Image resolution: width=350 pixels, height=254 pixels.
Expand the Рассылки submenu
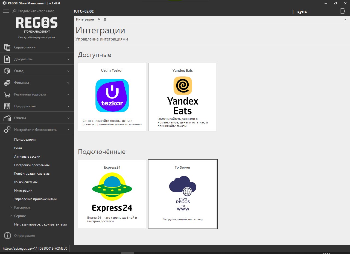pyautogui.click(x=11, y=207)
